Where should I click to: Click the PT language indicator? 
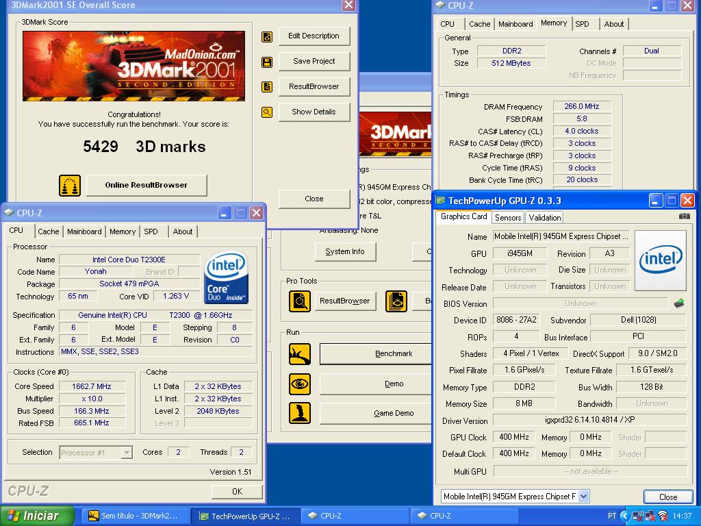(x=612, y=516)
